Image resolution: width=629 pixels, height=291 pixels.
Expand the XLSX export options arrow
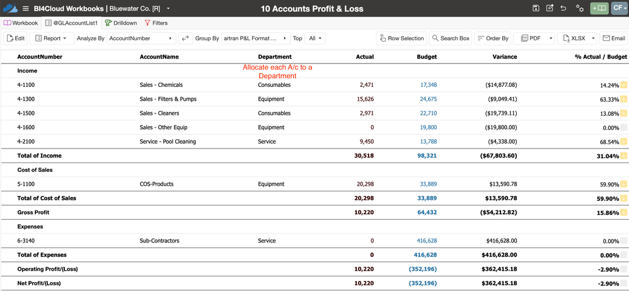click(592, 38)
